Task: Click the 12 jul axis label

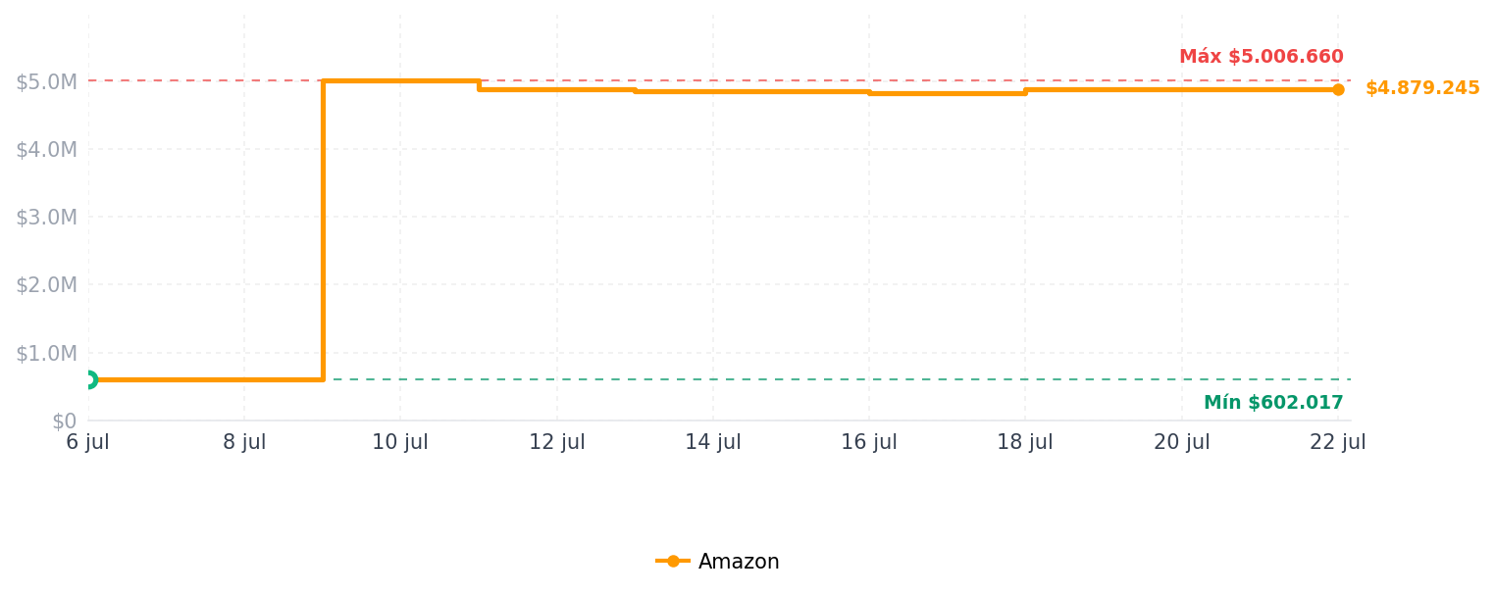Action: 557,443
